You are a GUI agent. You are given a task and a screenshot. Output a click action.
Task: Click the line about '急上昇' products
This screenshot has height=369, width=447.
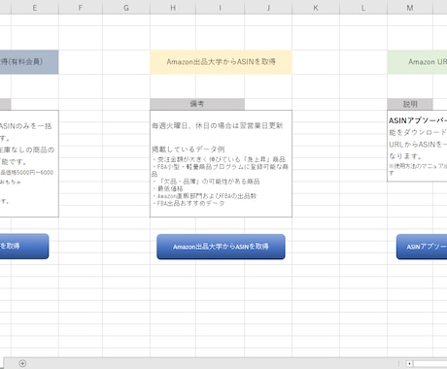click(219, 159)
